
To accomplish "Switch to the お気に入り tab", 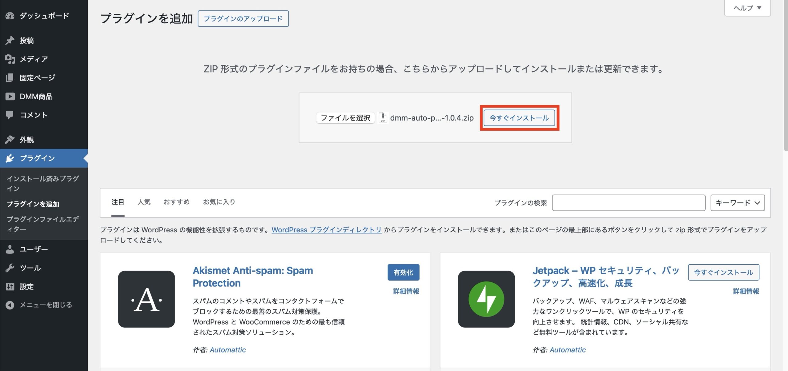I will [219, 202].
